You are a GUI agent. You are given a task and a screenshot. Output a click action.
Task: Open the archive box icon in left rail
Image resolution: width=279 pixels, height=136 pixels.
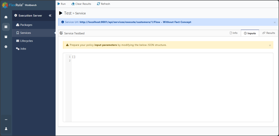pos(6,37)
